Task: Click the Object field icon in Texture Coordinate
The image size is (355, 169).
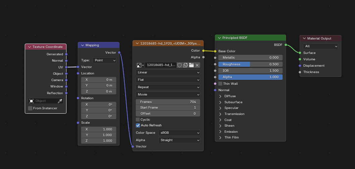Action: 32,101
